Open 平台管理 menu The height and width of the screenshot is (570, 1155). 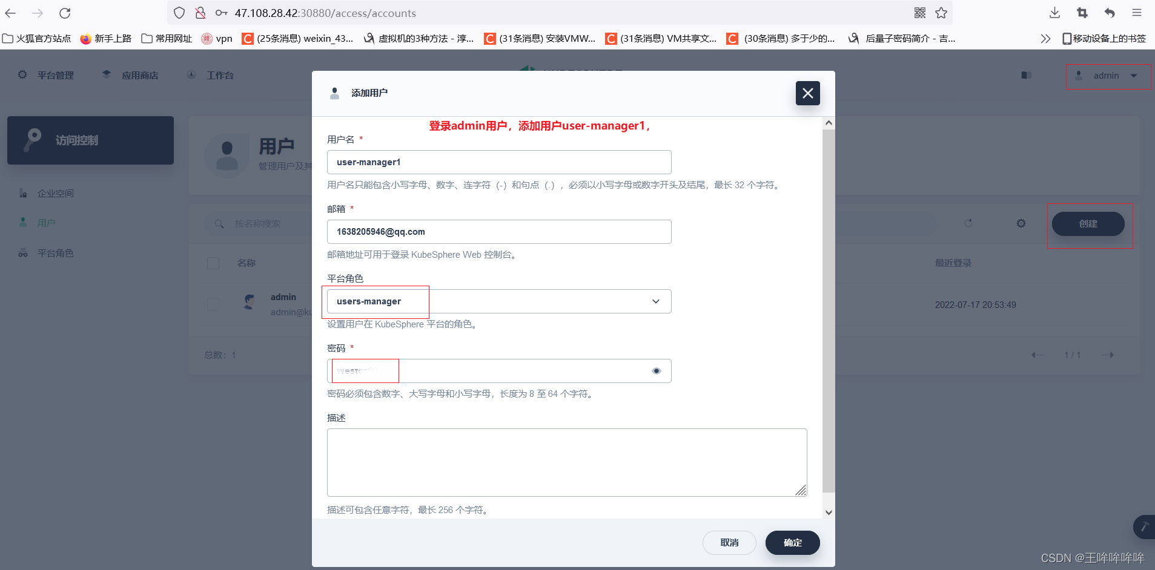pyautogui.click(x=46, y=75)
